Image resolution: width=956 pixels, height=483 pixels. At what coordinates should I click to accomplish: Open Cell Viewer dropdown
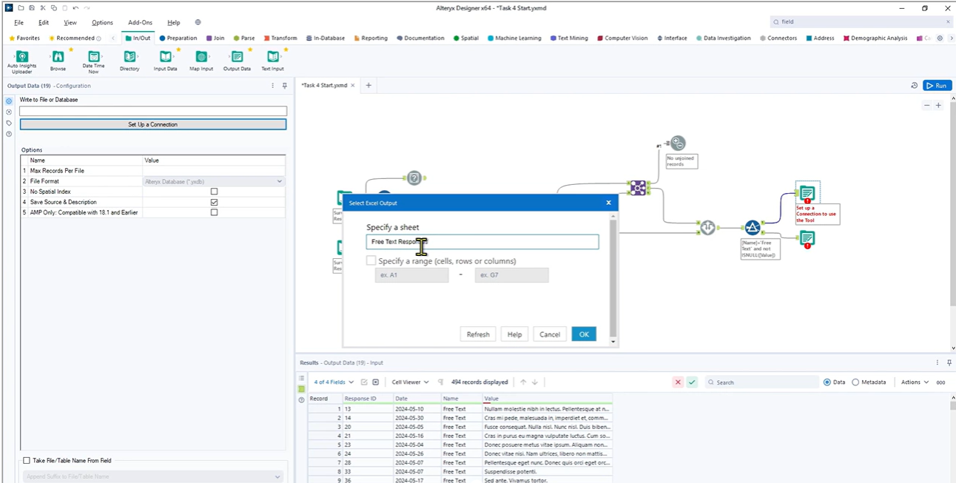411,382
